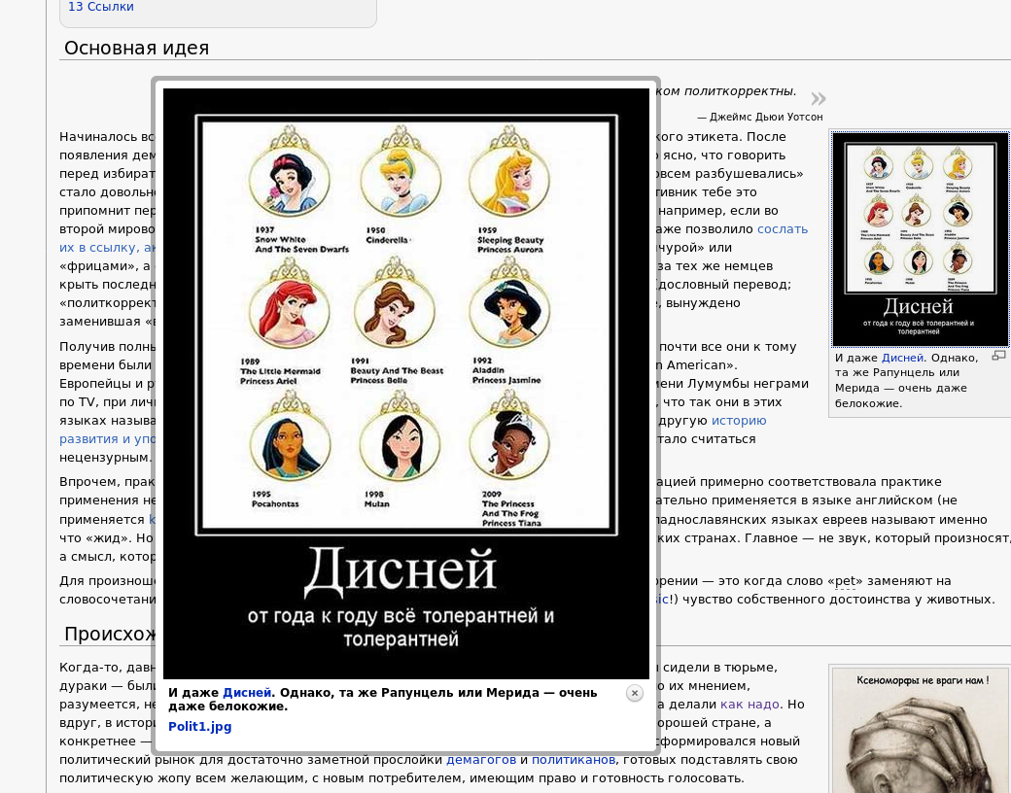The height and width of the screenshot is (793, 1011).
Task: Click the «Основная идея» section heading
Action: tap(136, 48)
